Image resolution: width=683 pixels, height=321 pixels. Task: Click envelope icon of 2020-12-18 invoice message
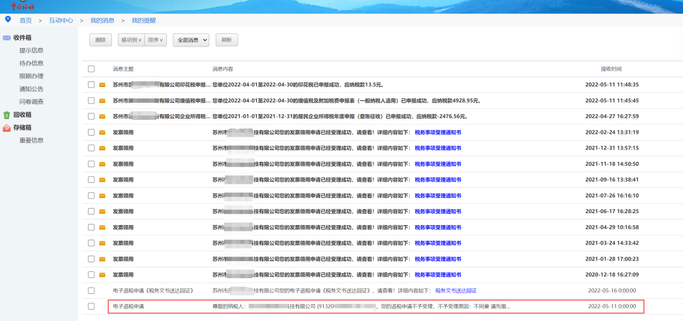point(102,275)
